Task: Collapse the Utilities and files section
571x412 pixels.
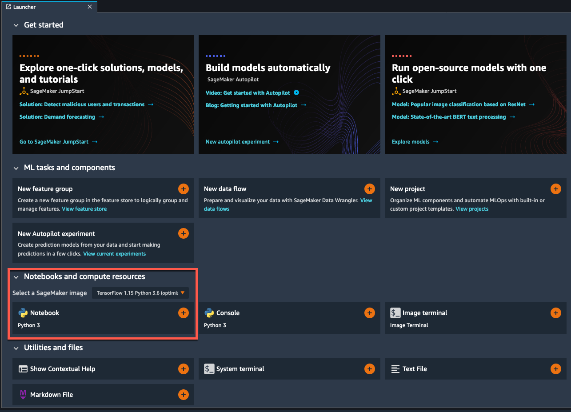Action: coord(16,348)
